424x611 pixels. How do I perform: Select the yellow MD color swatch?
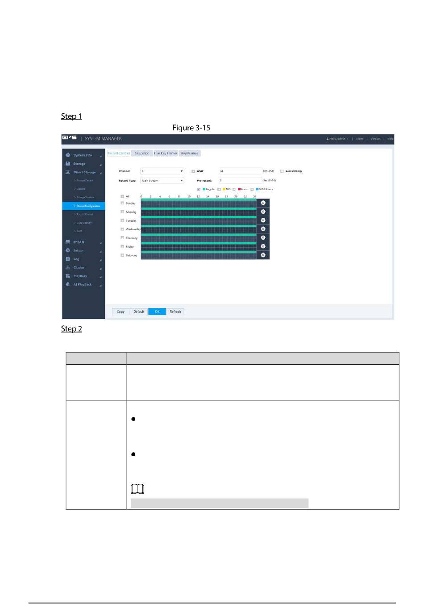pos(224,189)
